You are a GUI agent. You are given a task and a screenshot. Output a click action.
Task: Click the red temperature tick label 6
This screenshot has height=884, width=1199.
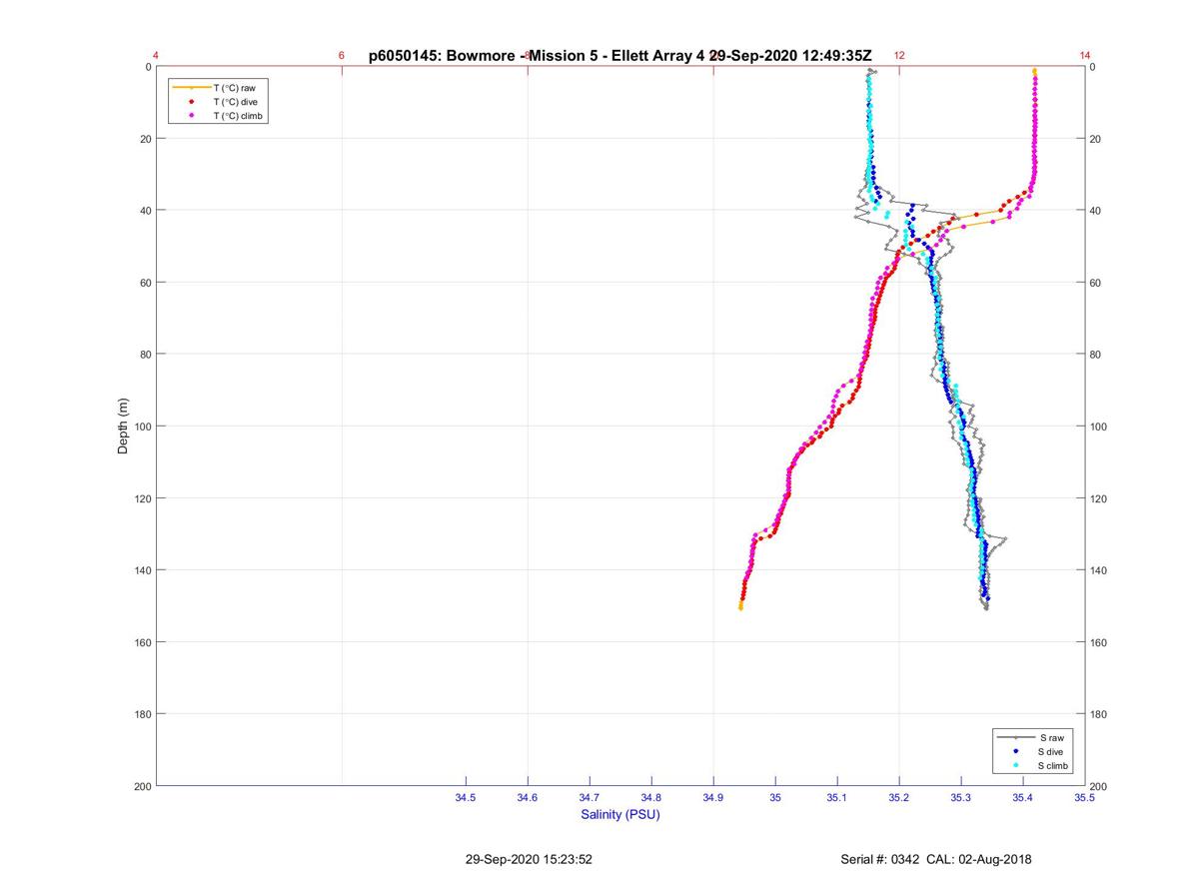342,56
